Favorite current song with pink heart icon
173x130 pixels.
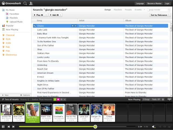point(58,99)
